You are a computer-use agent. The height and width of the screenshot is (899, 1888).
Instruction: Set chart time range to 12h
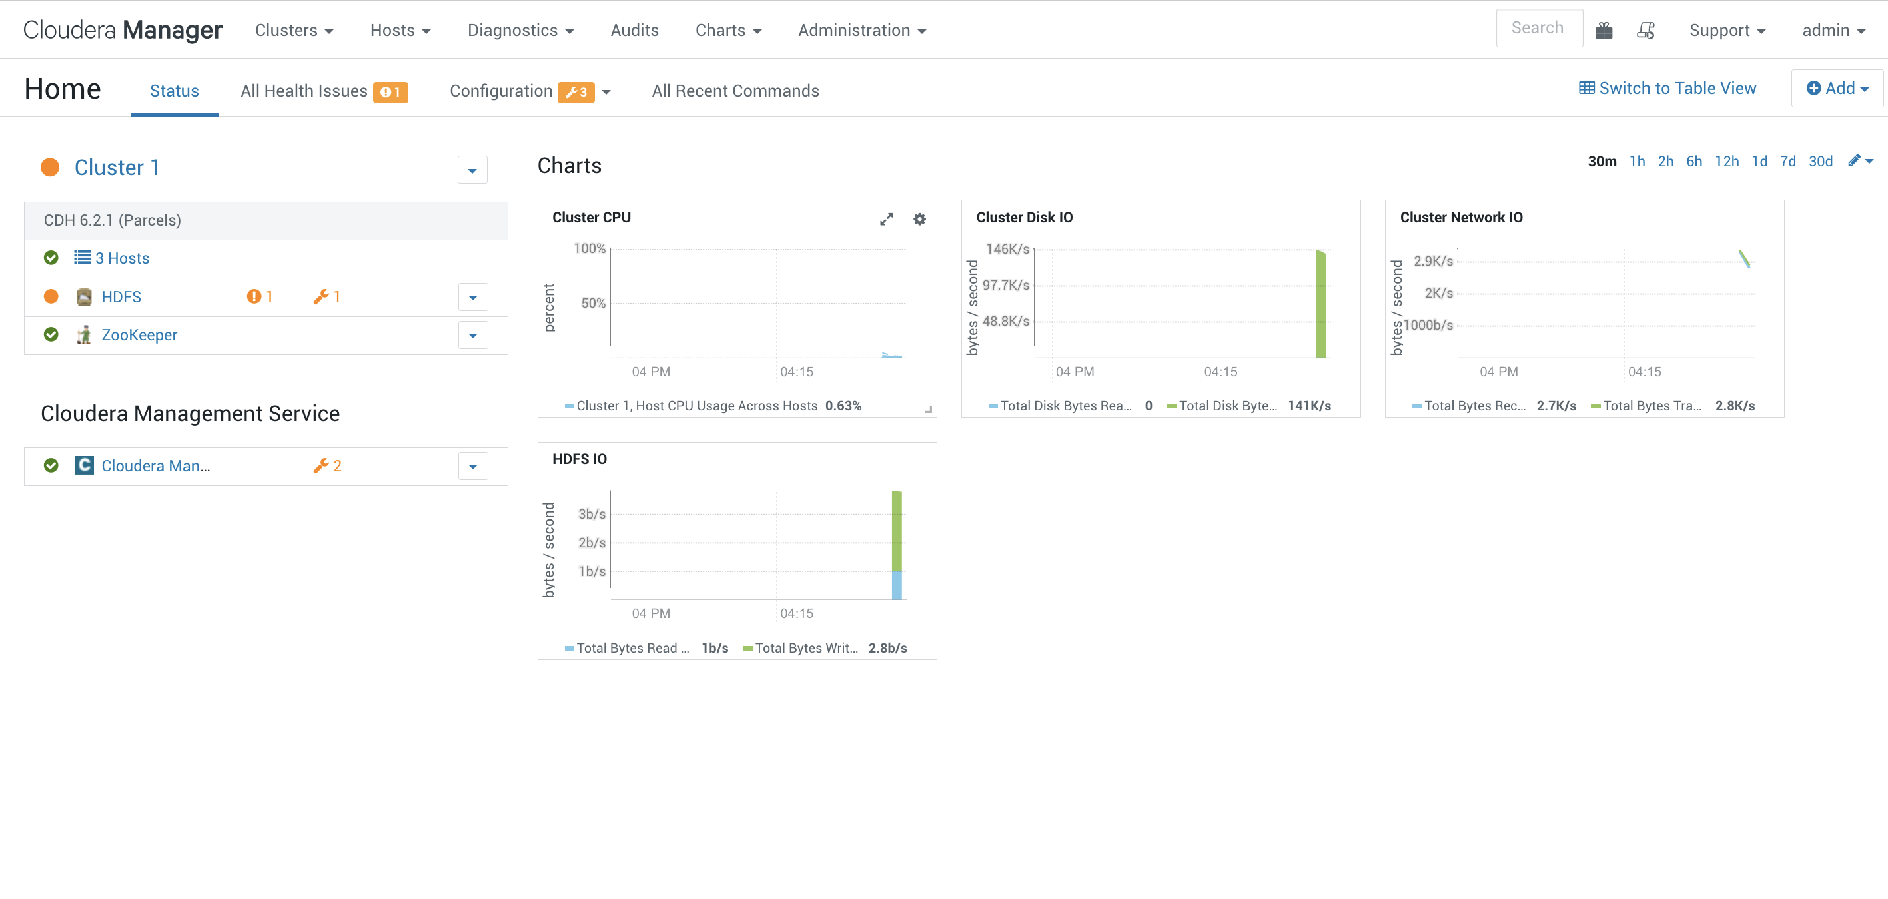pos(1726,161)
